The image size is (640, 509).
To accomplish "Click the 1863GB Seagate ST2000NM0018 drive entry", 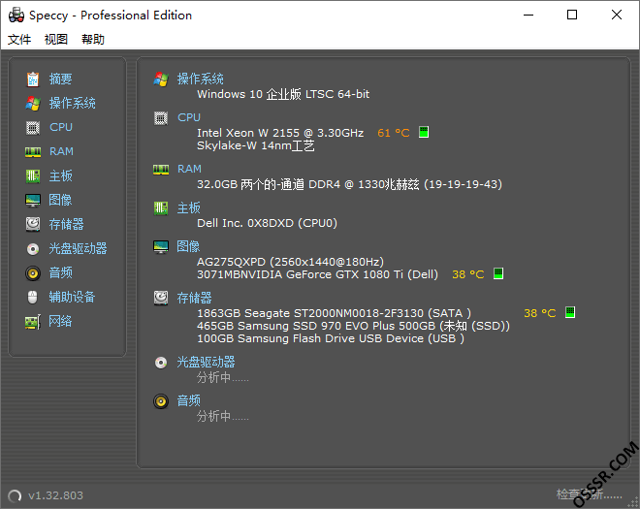I will coord(334,313).
